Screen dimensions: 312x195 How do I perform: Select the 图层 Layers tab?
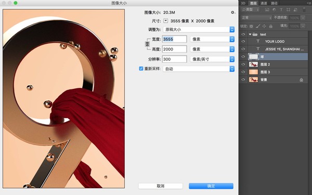[x=253, y=3]
